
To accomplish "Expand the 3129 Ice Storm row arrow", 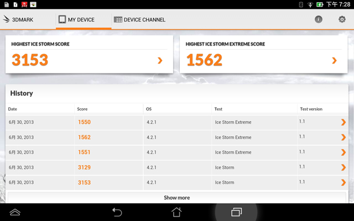I will click(343, 167).
